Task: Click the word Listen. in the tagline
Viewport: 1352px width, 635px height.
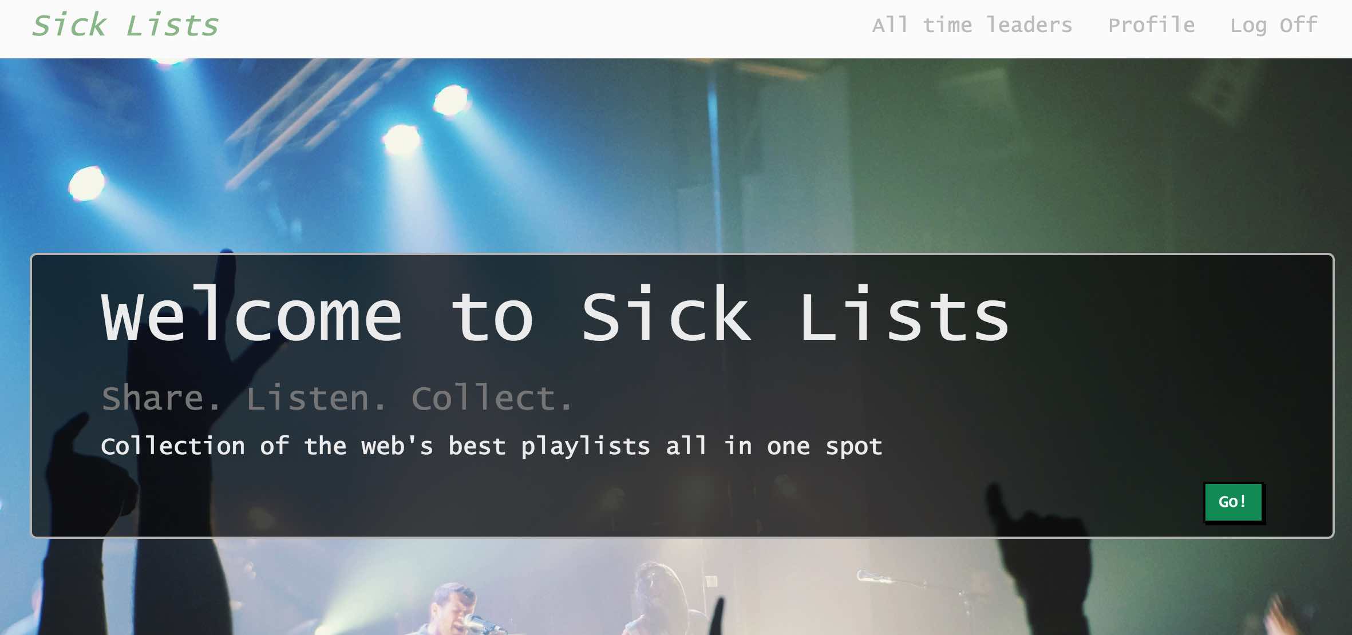Action: click(x=317, y=398)
